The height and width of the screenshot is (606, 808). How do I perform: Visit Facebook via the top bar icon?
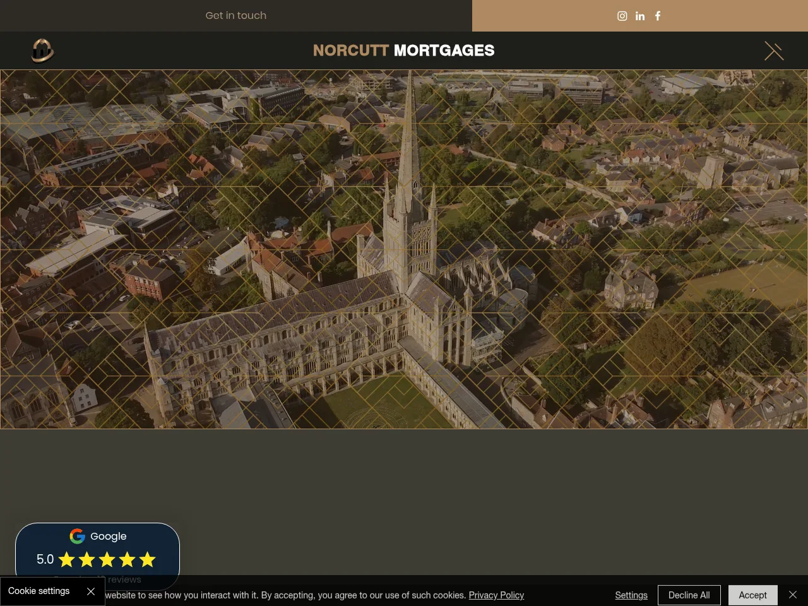coord(657,16)
